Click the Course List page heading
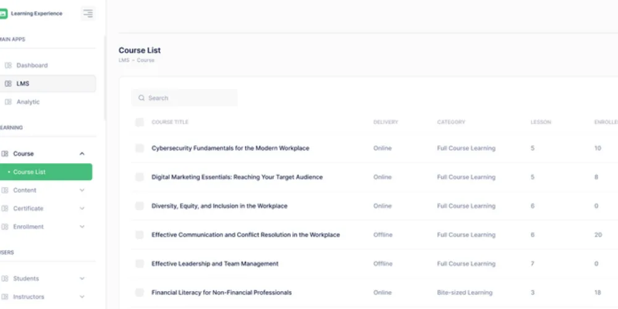This screenshot has height=309, width=618. (140, 50)
